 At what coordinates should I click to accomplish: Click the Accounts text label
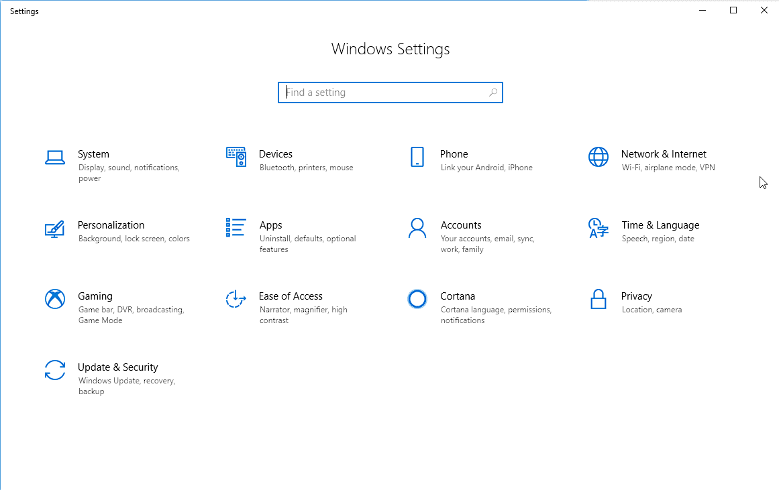461,225
